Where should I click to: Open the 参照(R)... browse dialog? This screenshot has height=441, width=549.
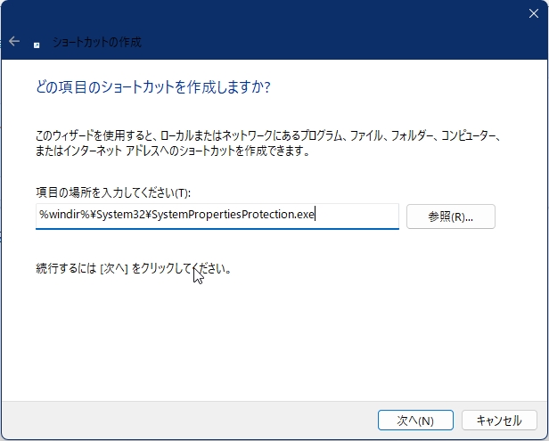(450, 216)
